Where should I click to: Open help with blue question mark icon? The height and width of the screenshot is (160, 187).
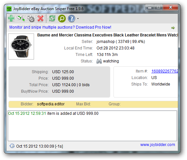point(72,19)
